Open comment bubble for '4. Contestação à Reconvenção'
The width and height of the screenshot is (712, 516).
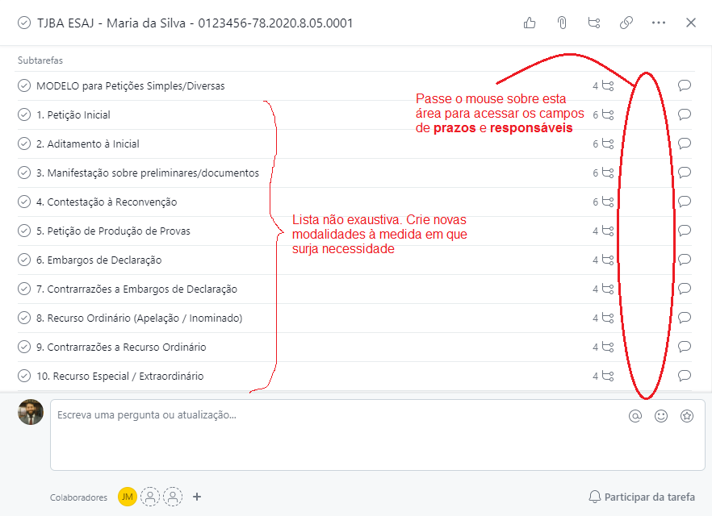pos(685,202)
